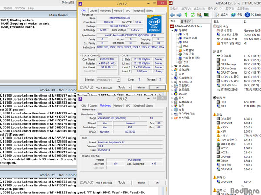261x195 pixels.
Task: Select the 센서 sensor tree item
Action: 186,62
